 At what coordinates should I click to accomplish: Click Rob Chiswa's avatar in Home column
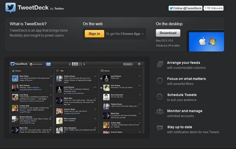coord(15,88)
